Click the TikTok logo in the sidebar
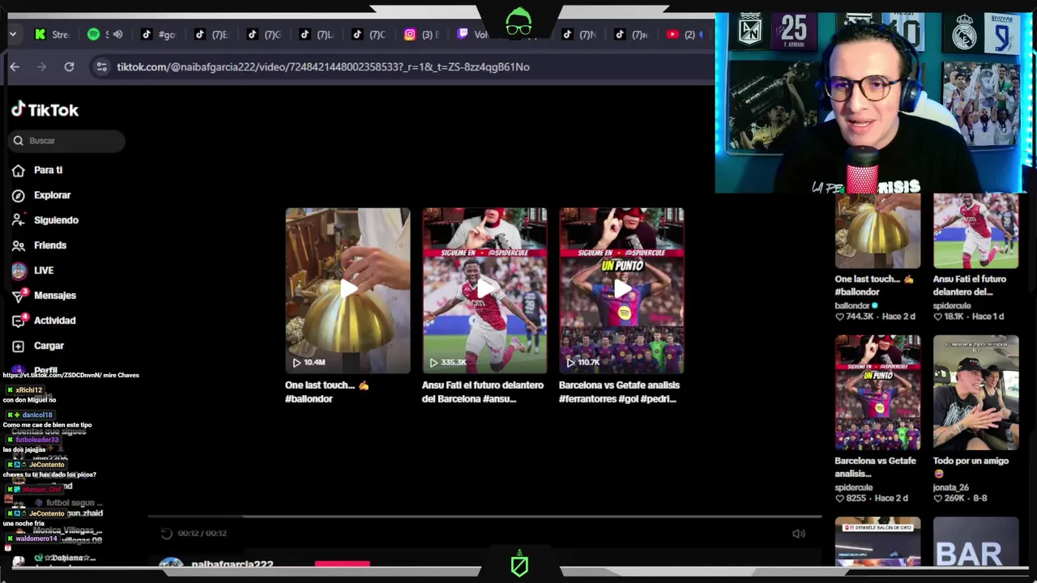 click(45, 109)
